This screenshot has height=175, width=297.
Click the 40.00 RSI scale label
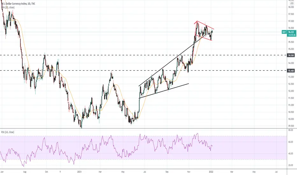pos(290,154)
